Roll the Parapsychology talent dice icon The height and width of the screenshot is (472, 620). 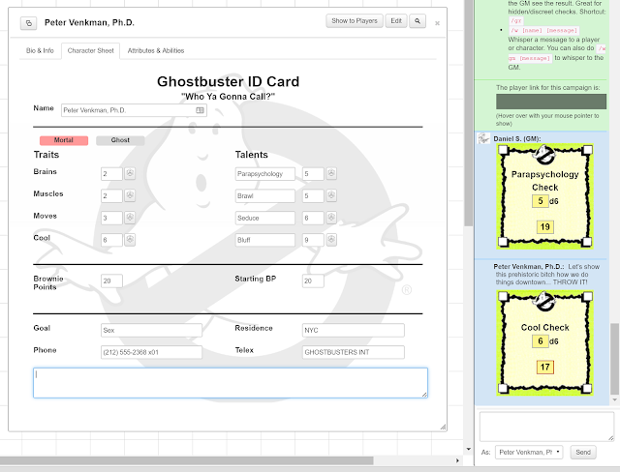(x=331, y=173)
